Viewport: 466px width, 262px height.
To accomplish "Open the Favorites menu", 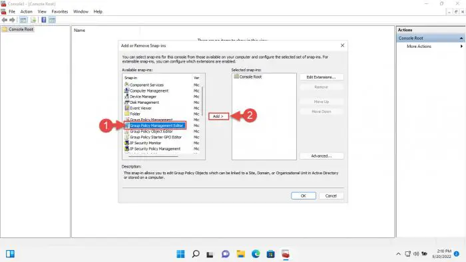I will click(60, 11).
